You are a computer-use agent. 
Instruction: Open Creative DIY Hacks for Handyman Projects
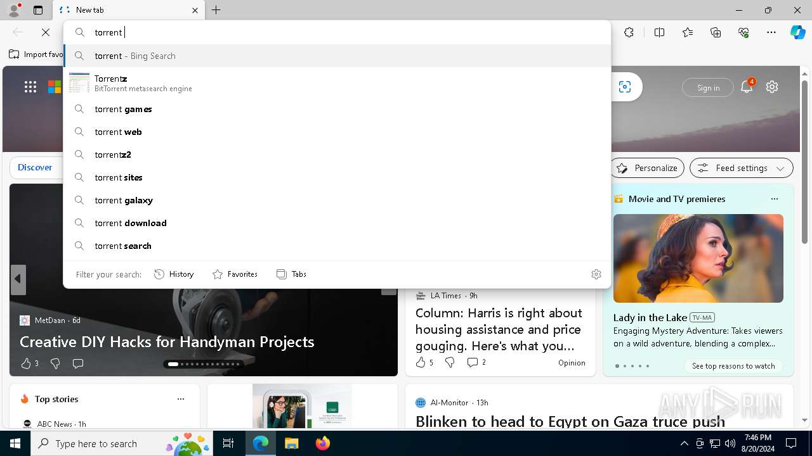pos(167,342)
